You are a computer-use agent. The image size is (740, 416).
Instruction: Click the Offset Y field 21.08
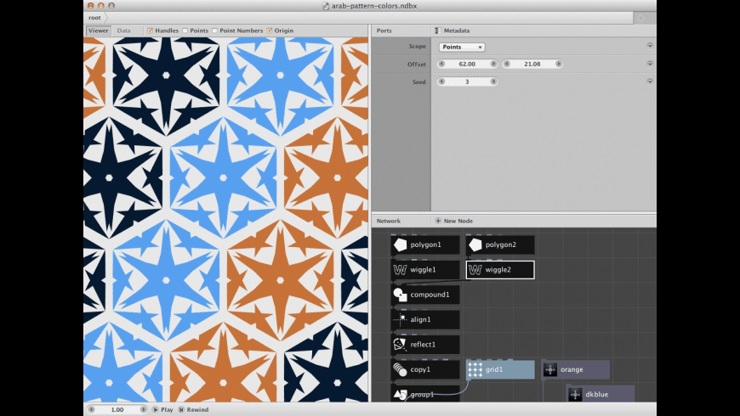pos(532,64)
